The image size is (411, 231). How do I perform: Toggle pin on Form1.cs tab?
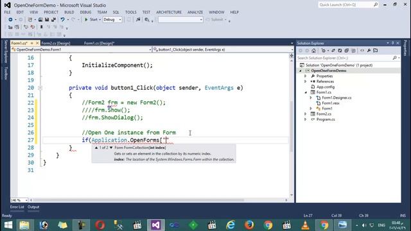pos(31,43)
